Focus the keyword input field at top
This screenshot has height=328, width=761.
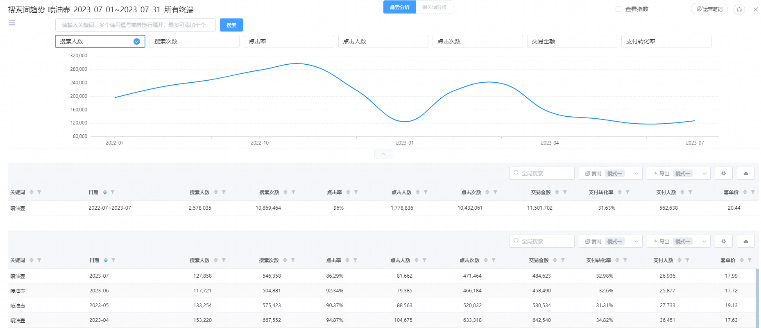135,25
